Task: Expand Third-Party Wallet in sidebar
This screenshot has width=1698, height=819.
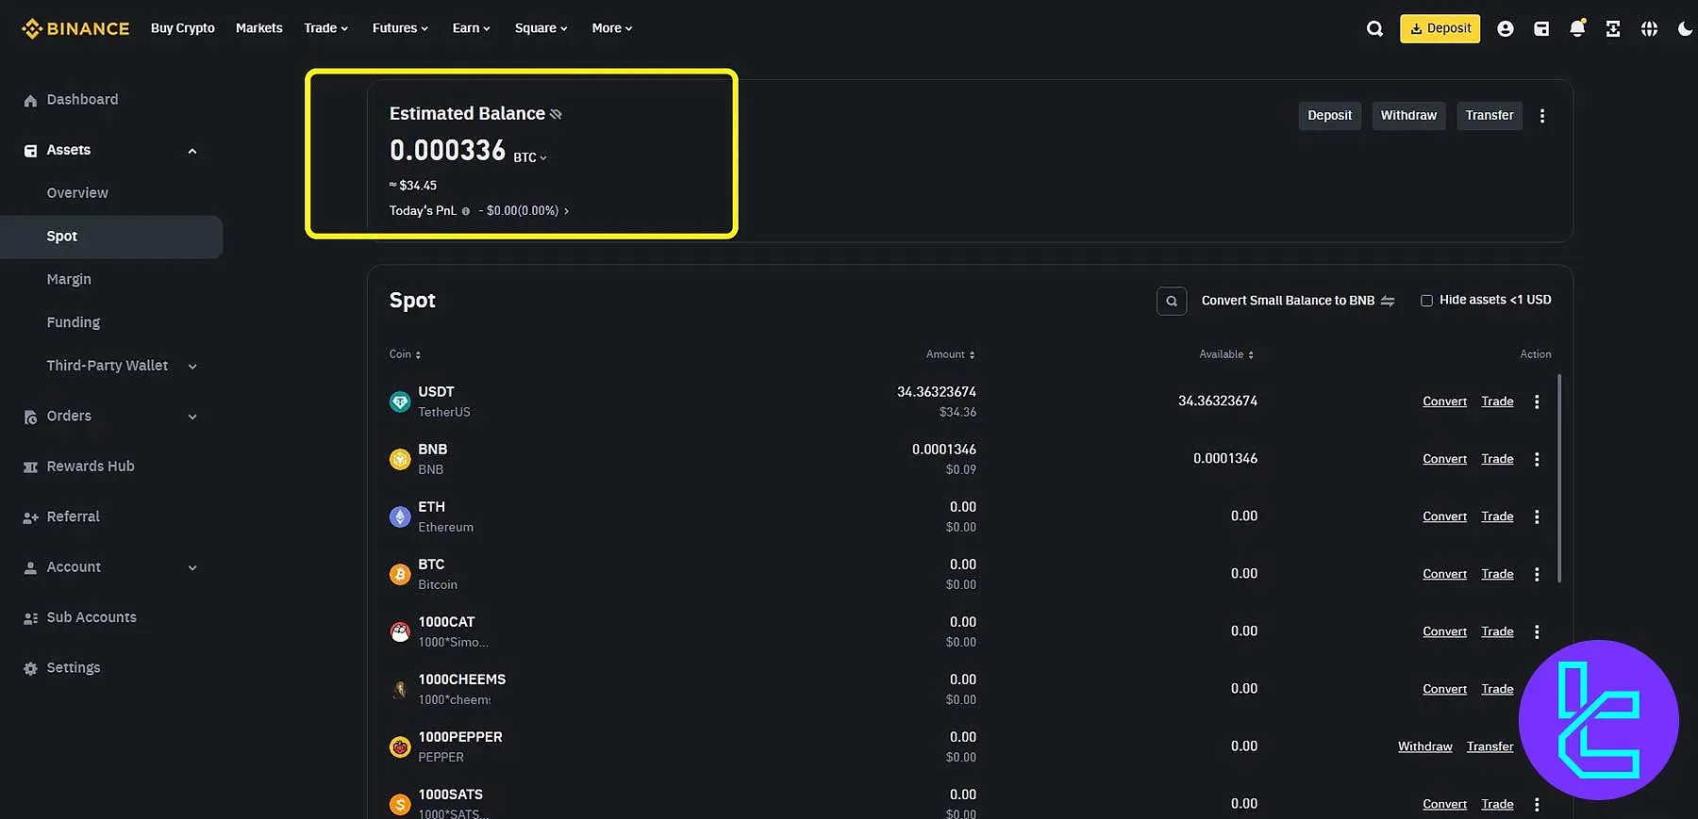Action: pyautogui.click(x=191, y=366)
